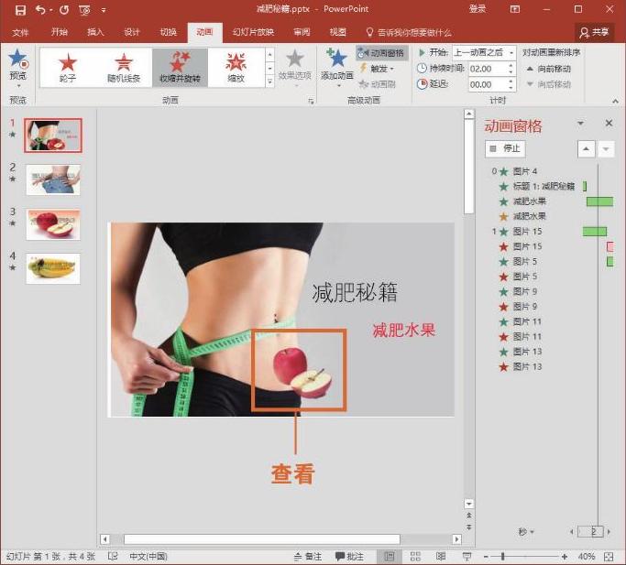Open the 审阅 ribbon tab
This screenshot has width=626, height=565.
[302, 32]
